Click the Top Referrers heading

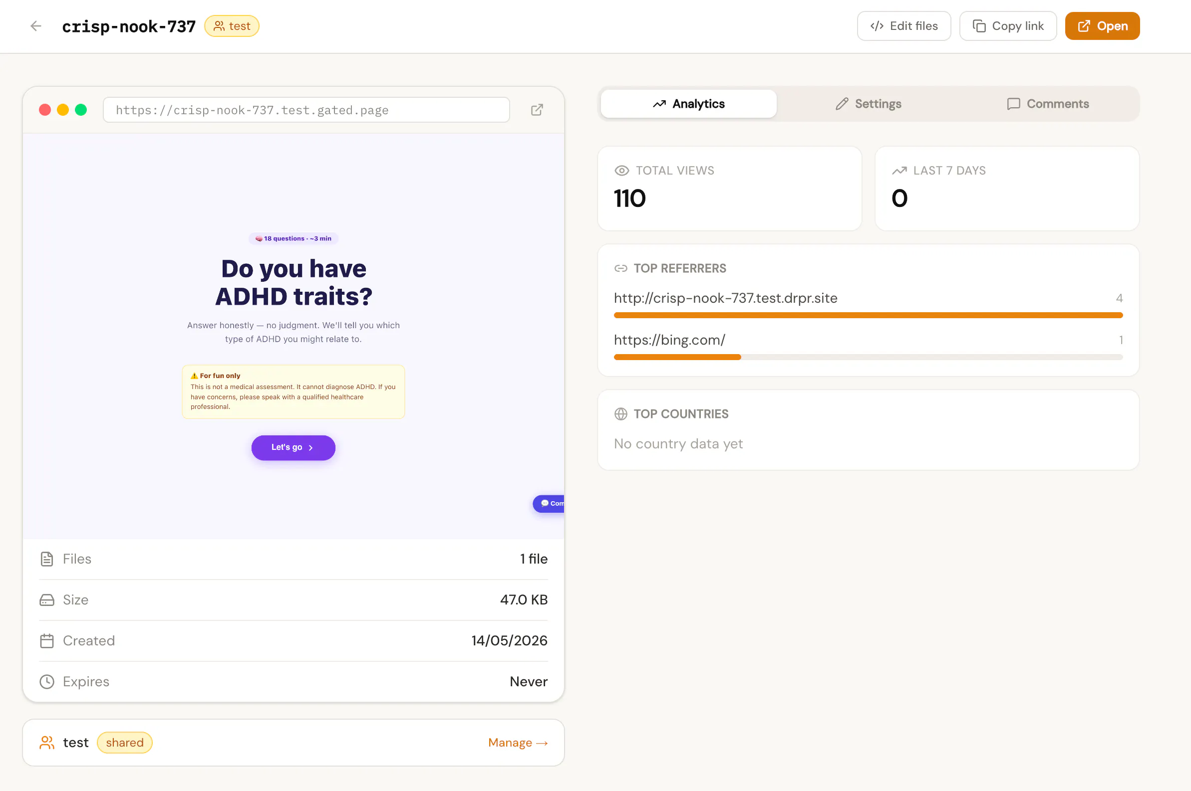[679, 268]
